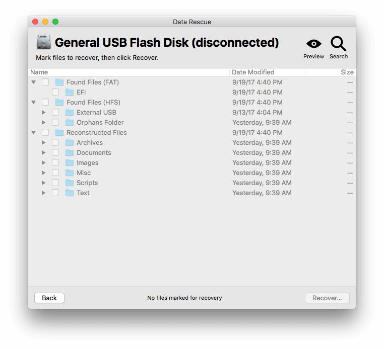
Task: Sort by the Size column header
Action: [x=347, y=72]
